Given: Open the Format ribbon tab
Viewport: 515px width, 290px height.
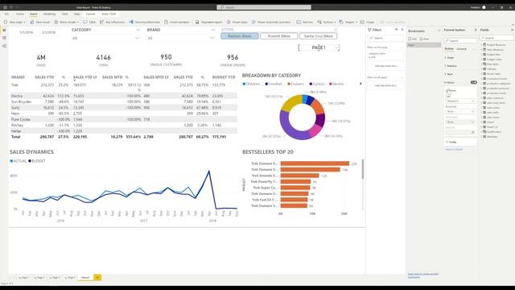Looking at the screenshot, I should tap(90, 14).
